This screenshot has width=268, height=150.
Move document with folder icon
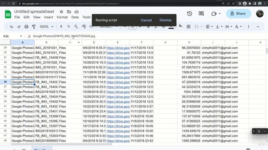[x=69, y=12]
